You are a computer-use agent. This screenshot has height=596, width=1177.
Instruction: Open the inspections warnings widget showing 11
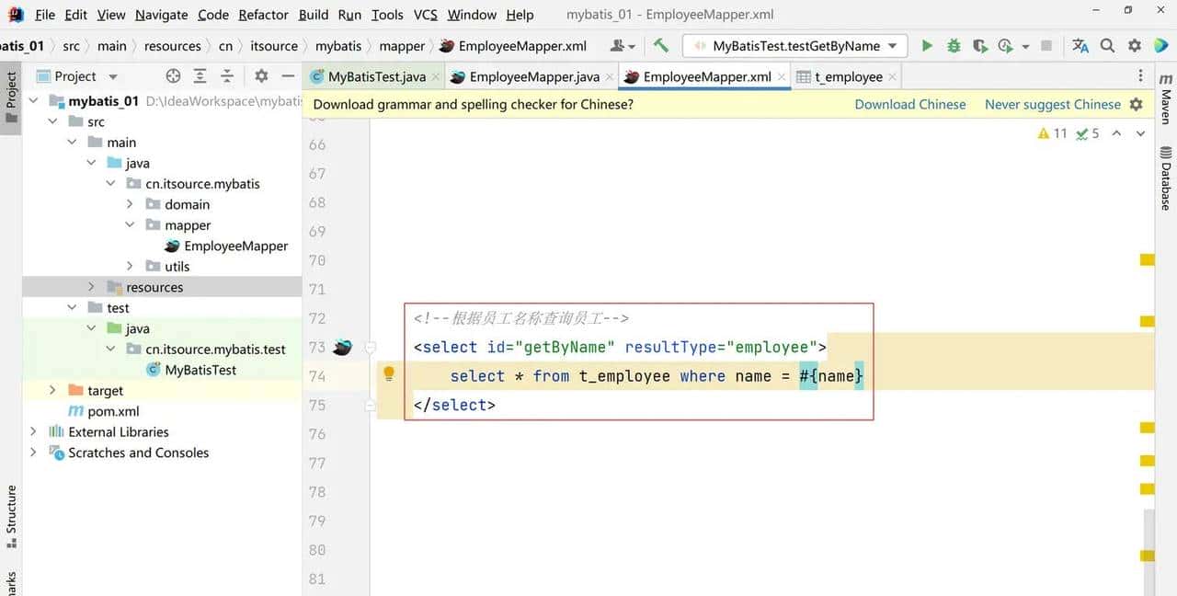(1051, 132)
